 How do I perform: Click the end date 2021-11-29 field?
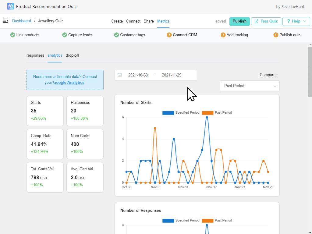pyautogui.click(x=172, y=75)
